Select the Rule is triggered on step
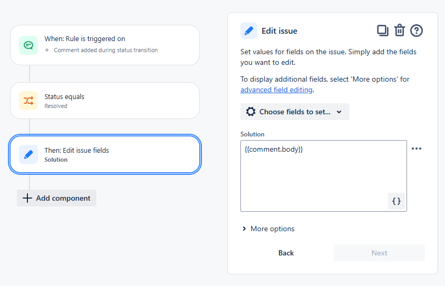Viewport: 445px width, 286px height. pos(105,45)
